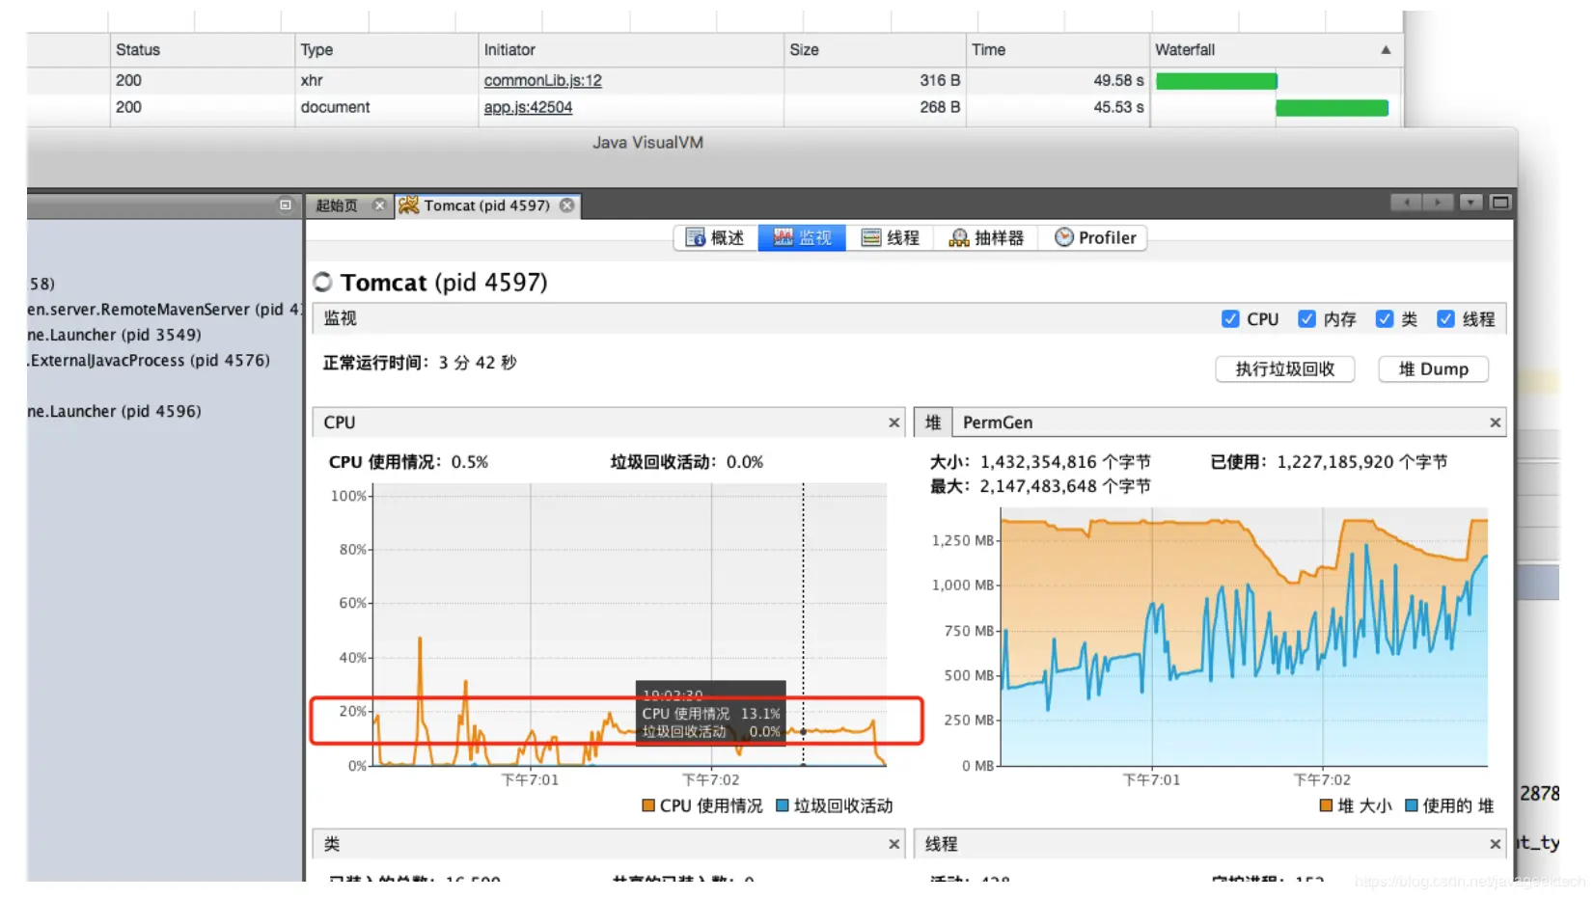Close the 堆 / PermGen chart panel
Screen dimensions: 1594x899
tap(1495, 422)
